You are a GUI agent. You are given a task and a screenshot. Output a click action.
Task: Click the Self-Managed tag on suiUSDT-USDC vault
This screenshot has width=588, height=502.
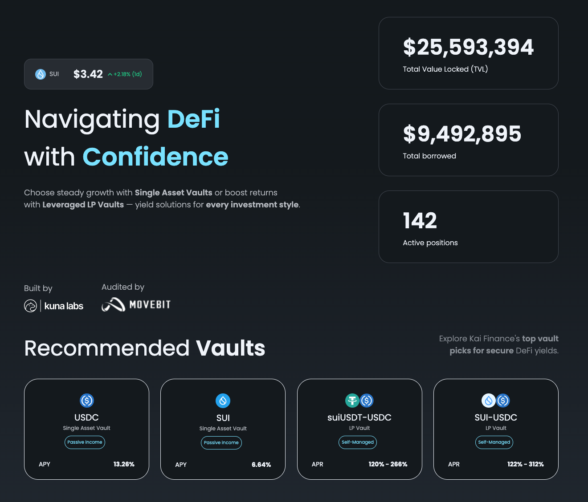pyautogui.click(x=357, y=442)
